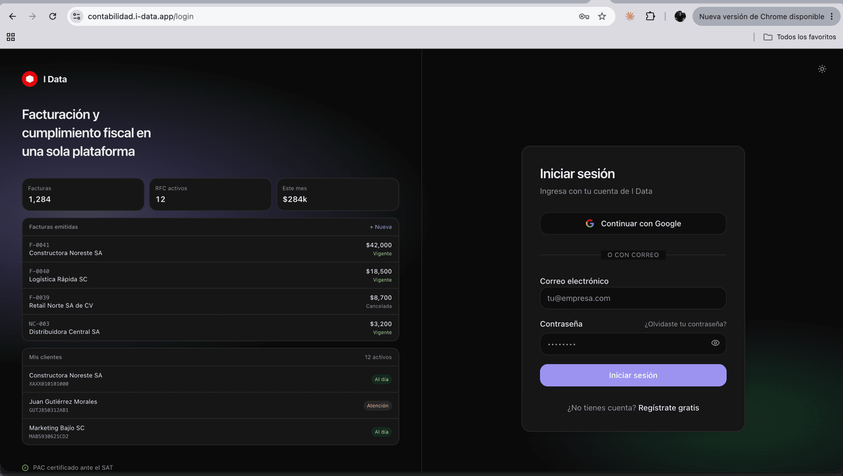Click the address bar URL contabilidad.i-data.app/login
The image size is (843, 476).
(141, 16)
